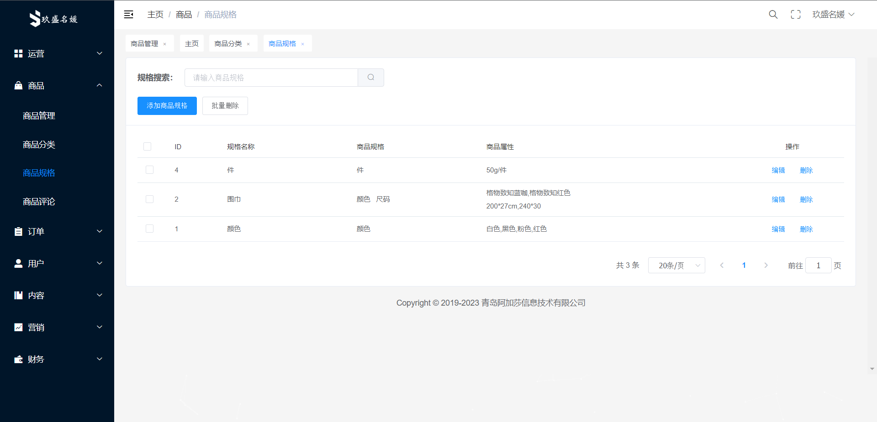Image resolution: width=877 pixels, height=422 pixels.
Task: Select all rows with header checkbox
Action: click(147, 146)
